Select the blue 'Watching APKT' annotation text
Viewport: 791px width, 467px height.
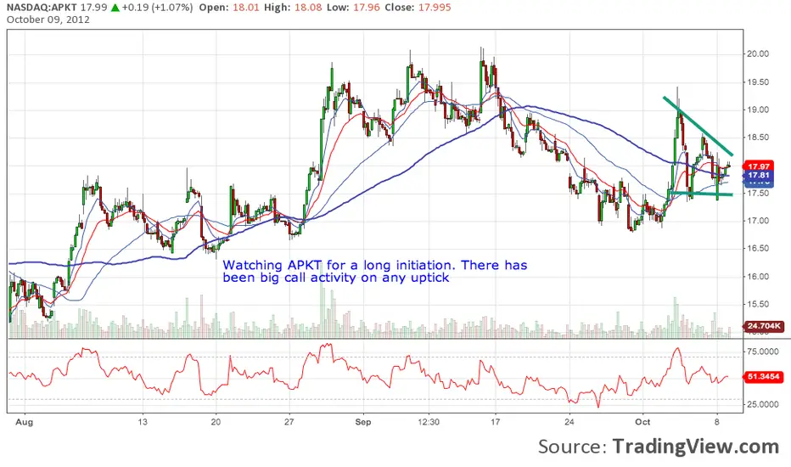[375, 271]
